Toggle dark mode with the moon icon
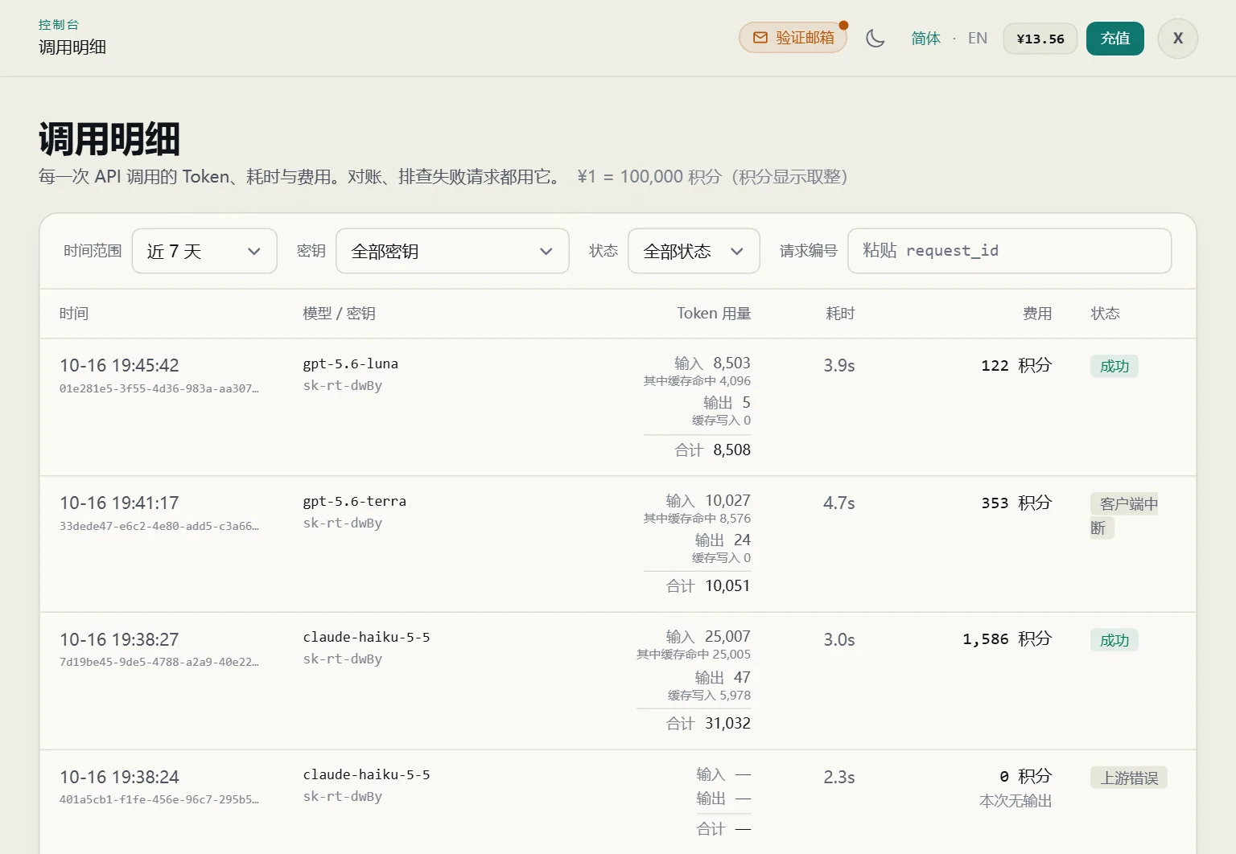 875,38
